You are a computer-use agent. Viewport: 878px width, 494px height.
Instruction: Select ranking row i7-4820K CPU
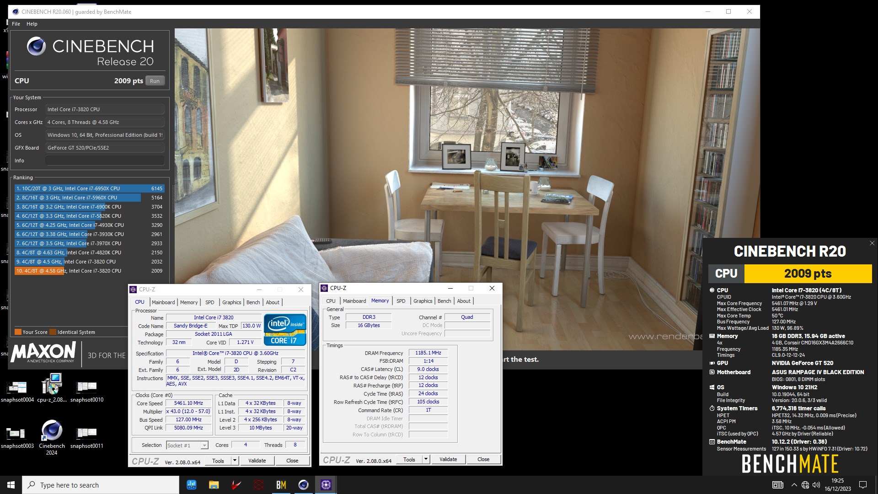(90, 252)
